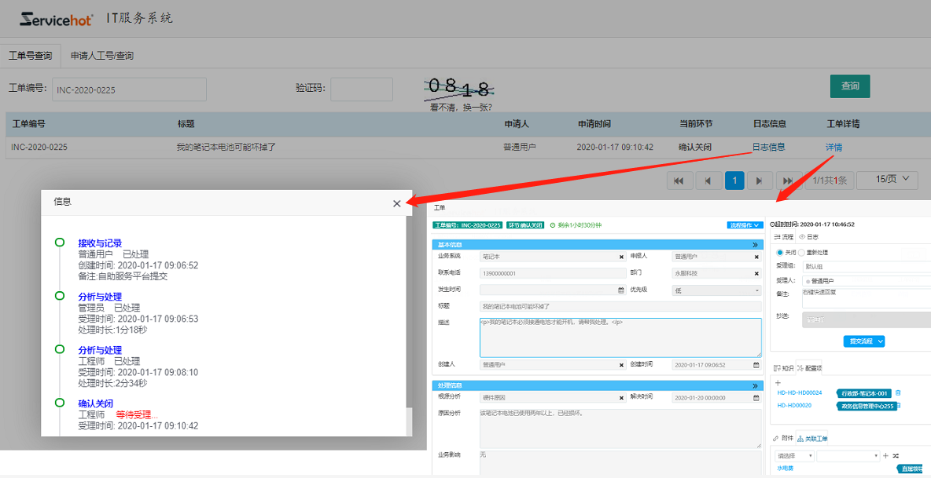Click the 查询 search button
Viewport: 931px width, 478px height.
click(x=850, y=86)
